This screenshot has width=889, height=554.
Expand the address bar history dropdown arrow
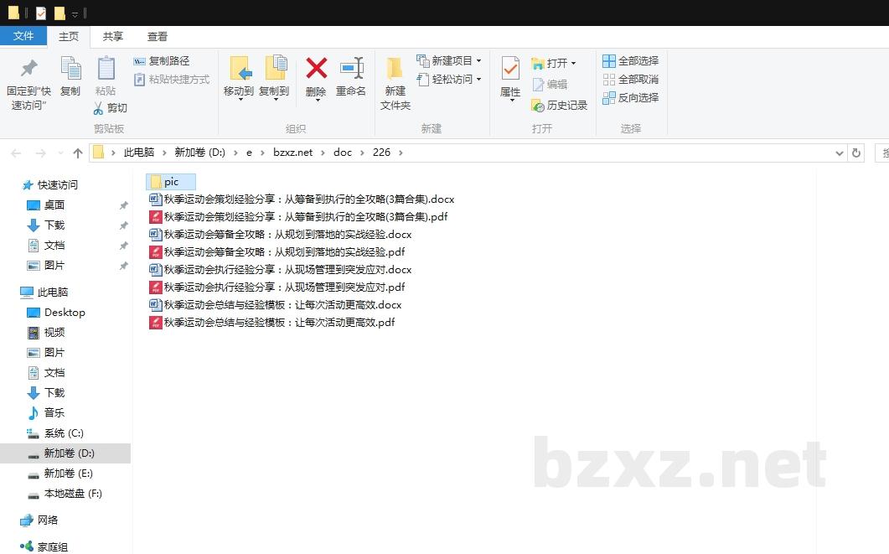(840, 153)
